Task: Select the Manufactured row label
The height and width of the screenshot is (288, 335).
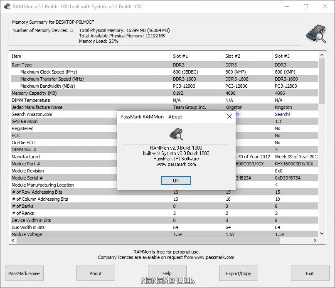Action: [x=26, y=157]
